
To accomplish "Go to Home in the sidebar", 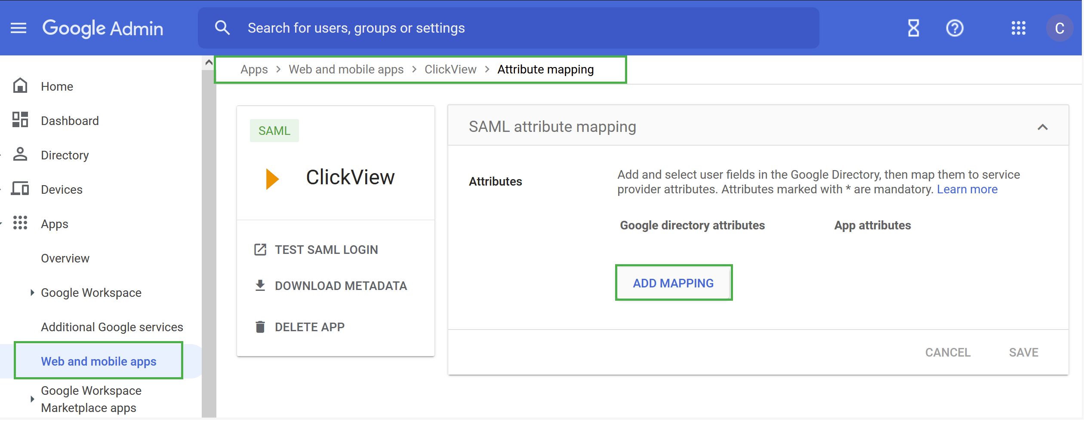I will [x=57, y=86].
